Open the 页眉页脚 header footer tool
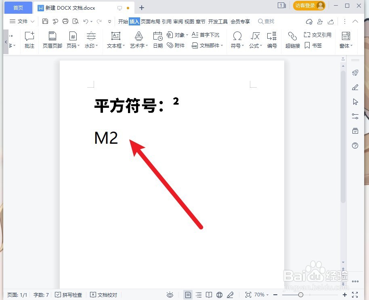 tap(52, 40)
